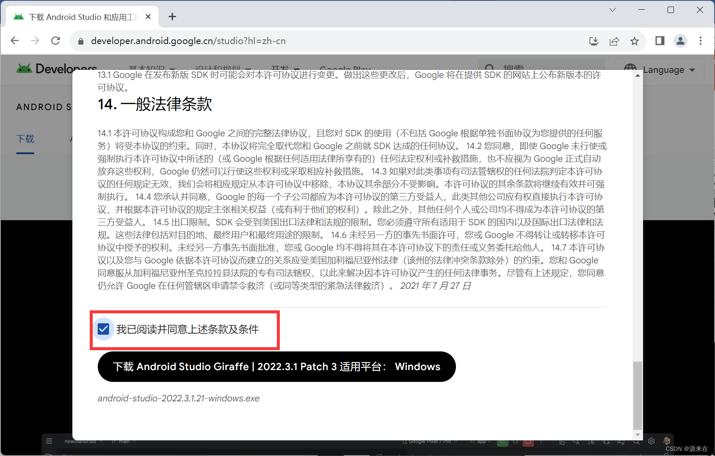This screenshot has width=715, height=456.
Task: Open the browser side panel
Action: point(660,41)
